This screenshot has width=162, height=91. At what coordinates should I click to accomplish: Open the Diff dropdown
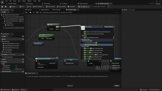click(x=22, y=7)
